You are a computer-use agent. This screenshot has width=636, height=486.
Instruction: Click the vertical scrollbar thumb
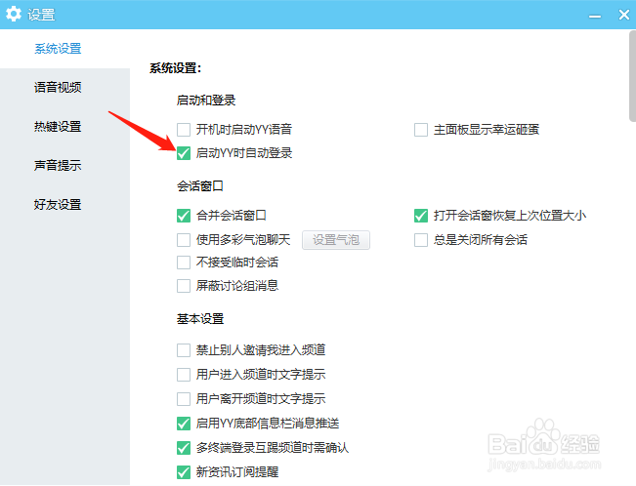point(632,76)
